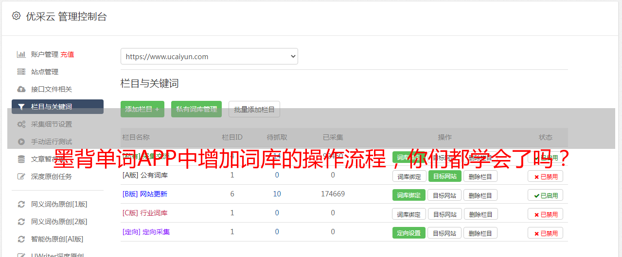Click the funnel icon for 栏目与关键词
The height and width of the screenshot is (257, 622).
(x=21, y=107)
